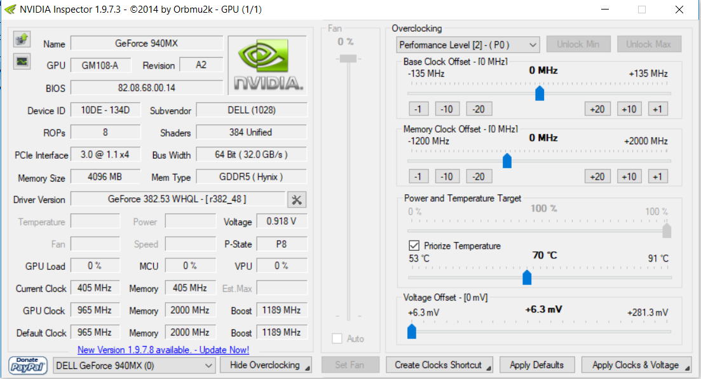Click the NVIDIA Inspector title bar icon

point(10,10)
